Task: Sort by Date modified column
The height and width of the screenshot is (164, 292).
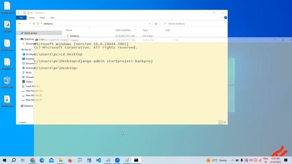Action: [123, 30]
